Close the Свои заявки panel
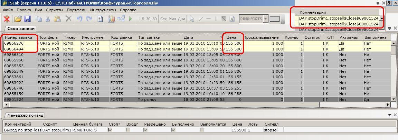 [x=395, y=28]
